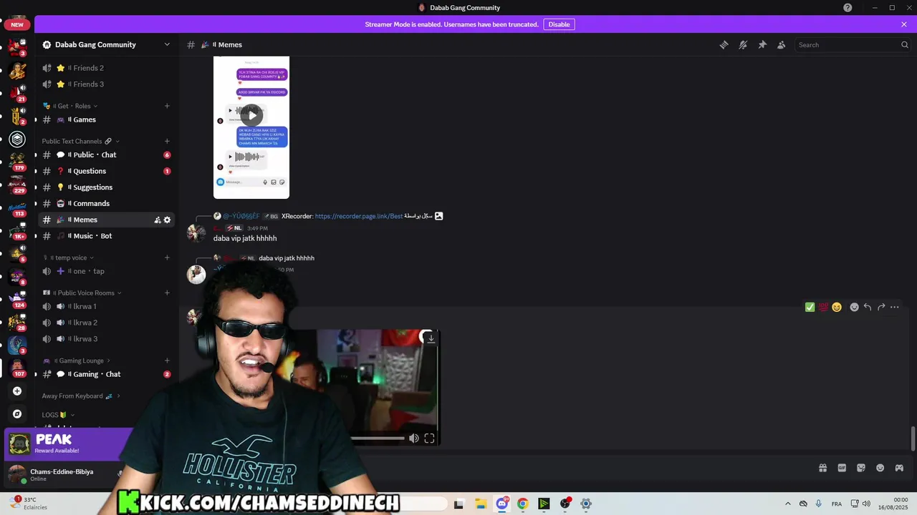Seek on the embedded video progress bar
This screenshot has width=917, height=515.
(x=378, y=438)
